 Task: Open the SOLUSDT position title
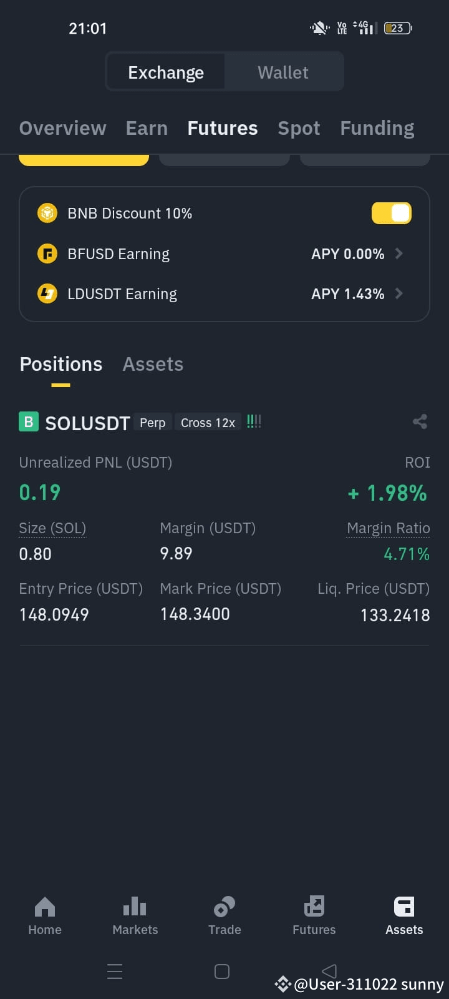[87, 423]
